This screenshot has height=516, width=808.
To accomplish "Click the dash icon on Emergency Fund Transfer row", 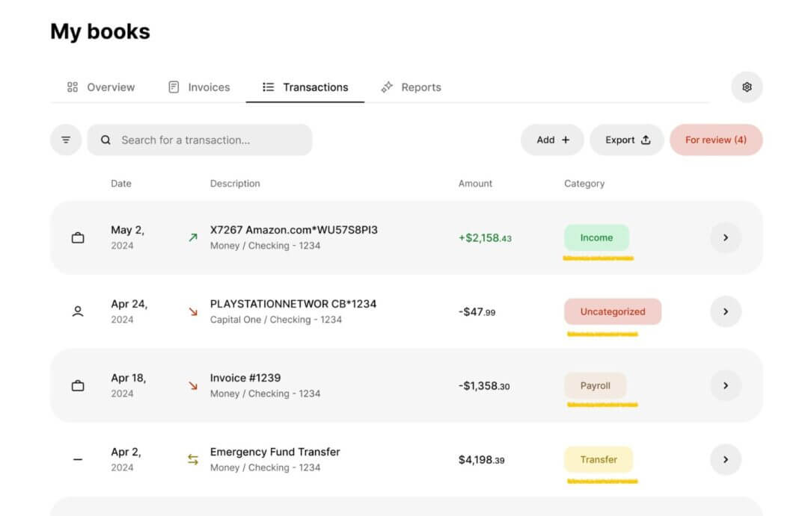I will click(x=78, y=459).
